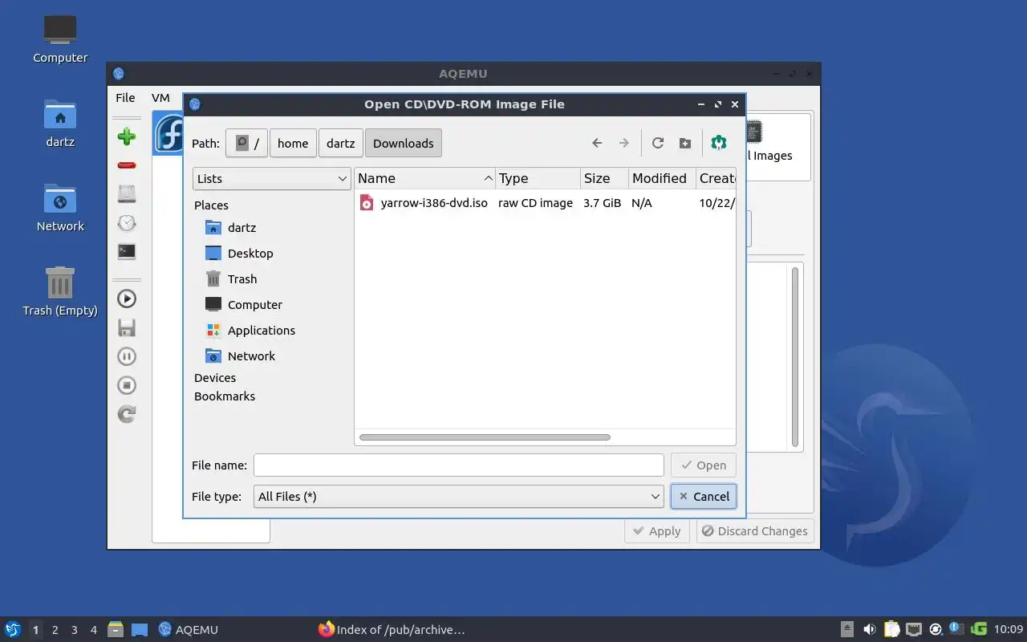Click the Trash bin icon in Places

coord(213,279)
